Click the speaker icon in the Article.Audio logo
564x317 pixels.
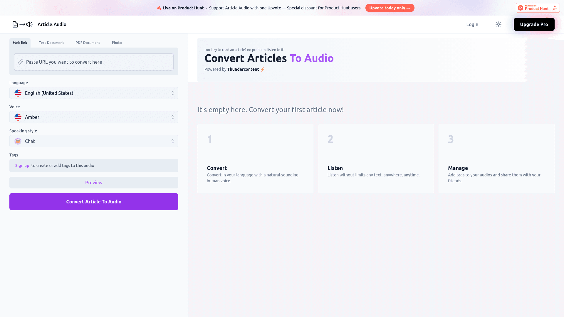pyautogui.click(x=29, y=24)
